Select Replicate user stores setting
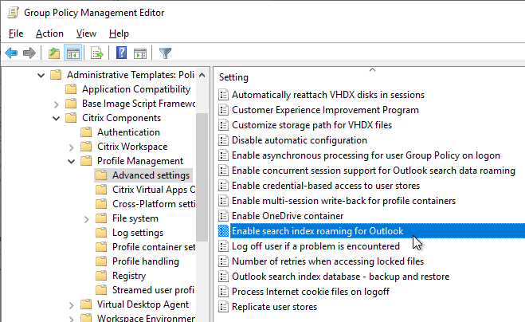Viewport: 525px width, 322px height. [x=274, y=307]
